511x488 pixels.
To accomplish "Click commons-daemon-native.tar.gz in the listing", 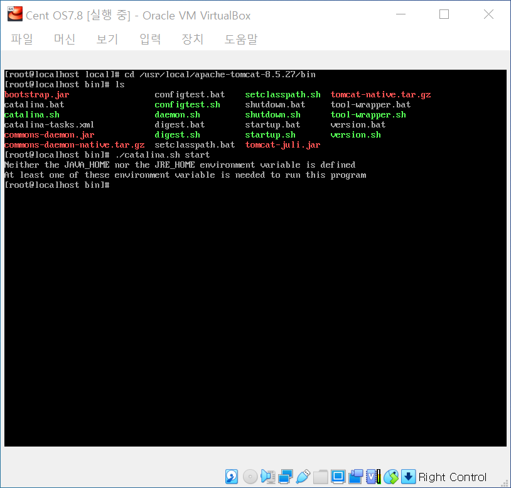I will tap(74, 144).
